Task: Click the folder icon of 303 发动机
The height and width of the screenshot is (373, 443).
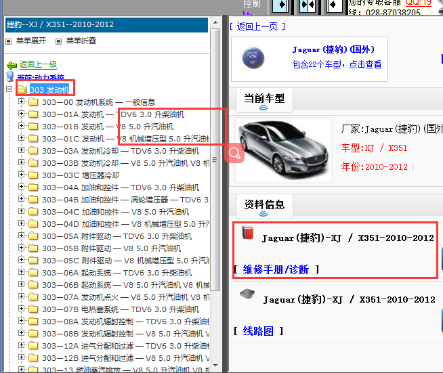Action: 22,90
